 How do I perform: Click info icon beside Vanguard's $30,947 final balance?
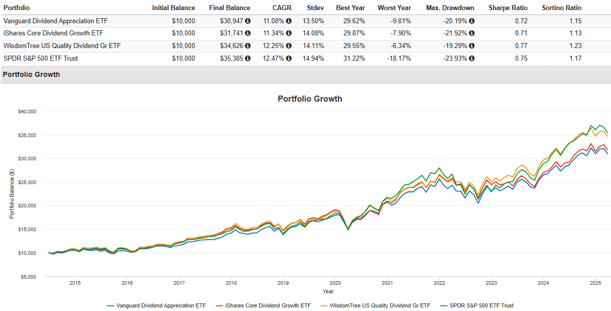pyautogui.click(x=248, y=21)
